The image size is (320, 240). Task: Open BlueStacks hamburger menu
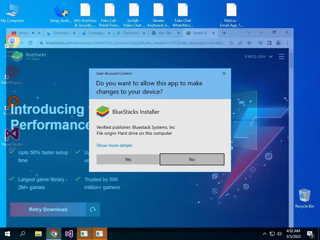click(x=282, y=57)
